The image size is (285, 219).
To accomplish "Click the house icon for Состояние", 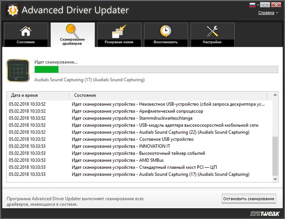I will click(26, 31).
